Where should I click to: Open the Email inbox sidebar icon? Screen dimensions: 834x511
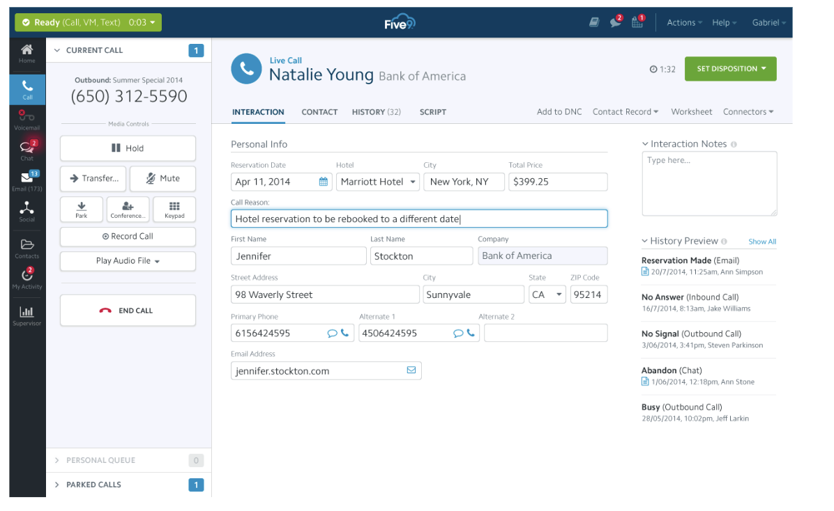27,180
